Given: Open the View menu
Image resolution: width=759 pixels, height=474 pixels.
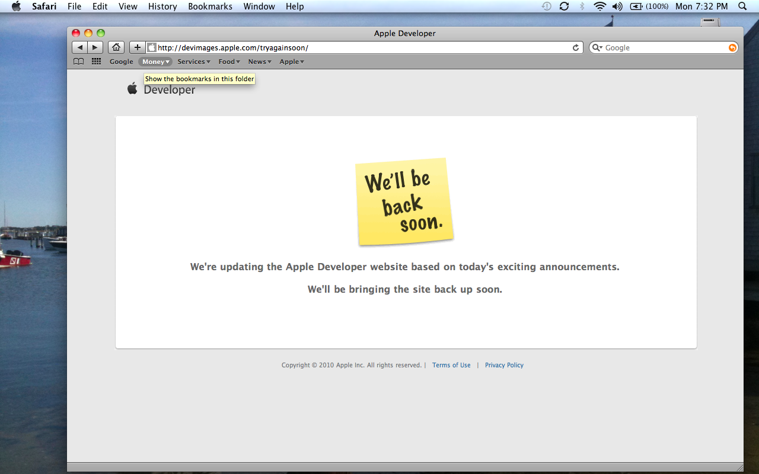Looking at the screenshot, I should coord(128,6).
